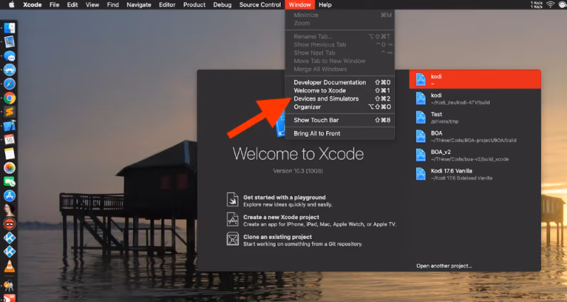Choose Bring All to Front
This screenshot has height=302, width=567.
[x=339, y=133]
